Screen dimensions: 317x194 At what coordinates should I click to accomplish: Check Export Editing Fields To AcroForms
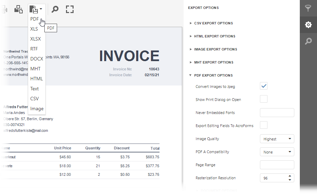point(264,125)
